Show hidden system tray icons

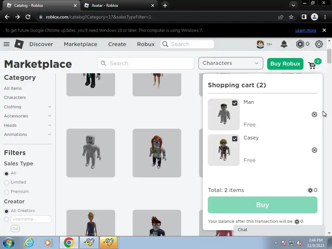click(x=276, y=243)
